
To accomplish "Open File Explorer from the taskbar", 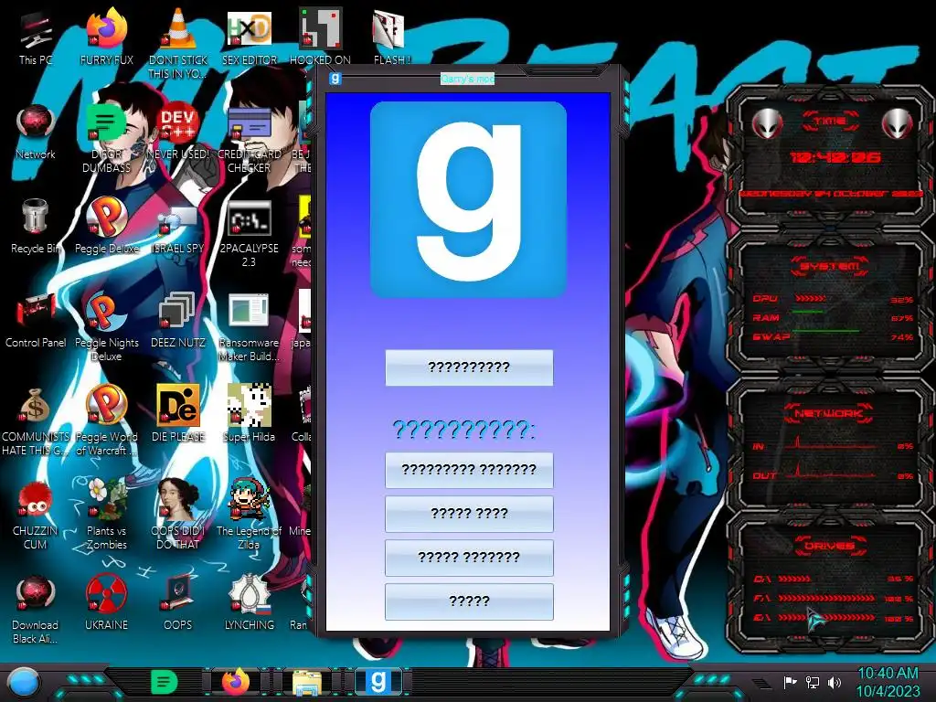I will tap(307, 682).
